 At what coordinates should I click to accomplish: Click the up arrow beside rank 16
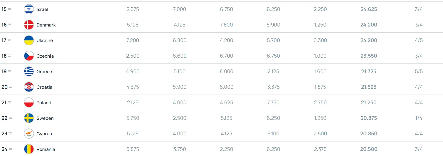click(9, 24)
